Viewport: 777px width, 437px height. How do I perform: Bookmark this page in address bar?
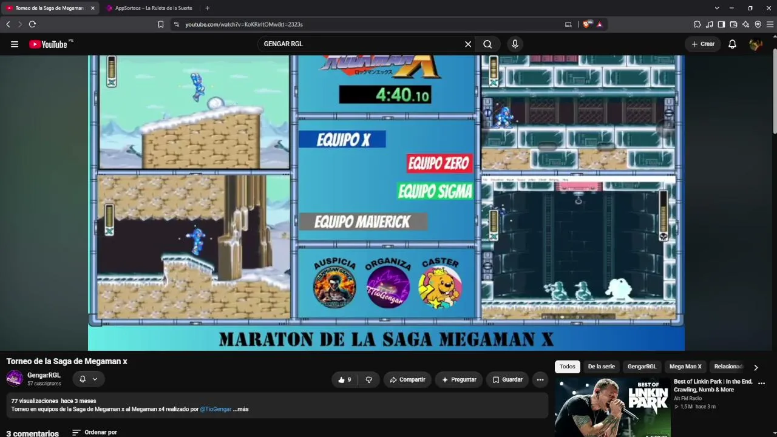(161, 24)
